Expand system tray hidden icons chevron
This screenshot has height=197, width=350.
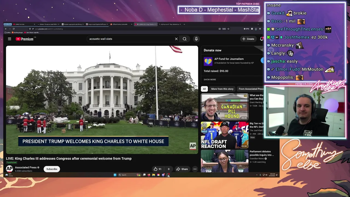pyautogui.click(x=257, y=175)
